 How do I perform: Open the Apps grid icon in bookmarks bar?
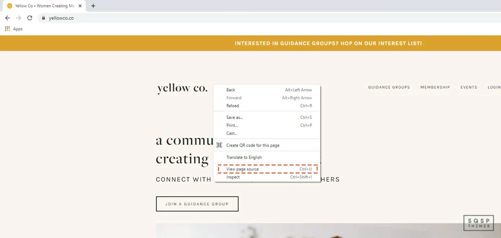pos(8,28)
